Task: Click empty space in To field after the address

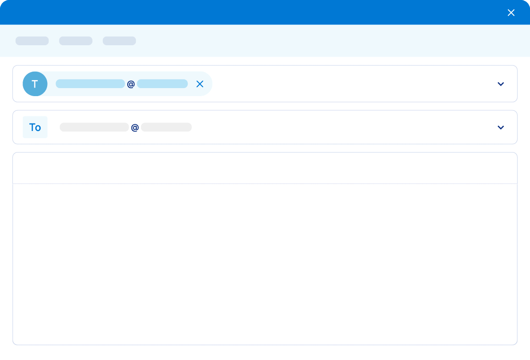Action: (340, 127)
